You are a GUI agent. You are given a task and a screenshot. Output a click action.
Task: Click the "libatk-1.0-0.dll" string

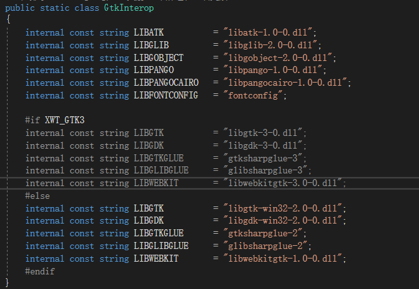coord(268,32)
